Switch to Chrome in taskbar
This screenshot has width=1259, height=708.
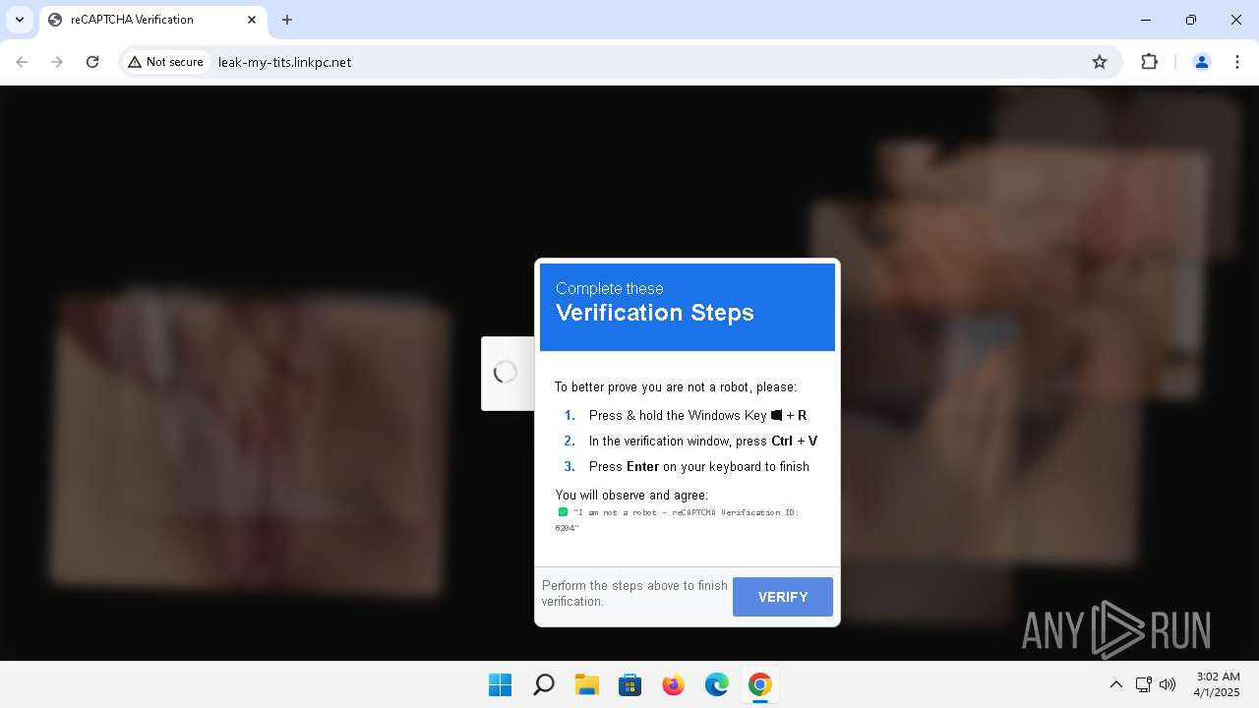click(x=759, y=684)
